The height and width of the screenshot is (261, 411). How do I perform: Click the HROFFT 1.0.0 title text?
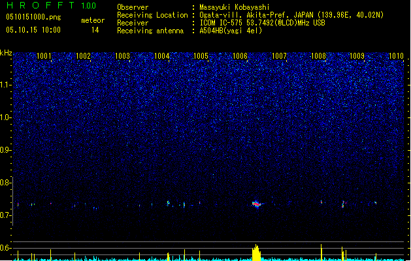52,5
